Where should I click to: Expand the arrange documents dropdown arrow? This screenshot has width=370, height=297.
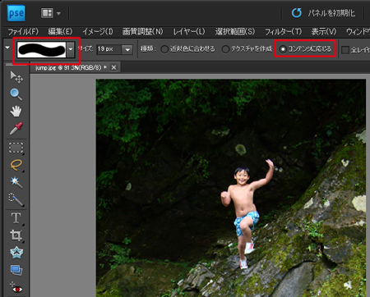[58, 13]
